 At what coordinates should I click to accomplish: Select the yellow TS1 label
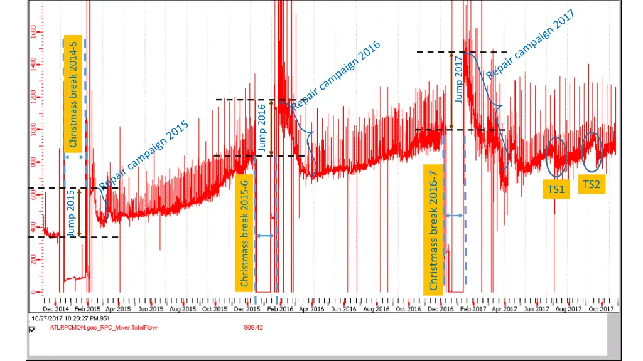pos(556,189)
